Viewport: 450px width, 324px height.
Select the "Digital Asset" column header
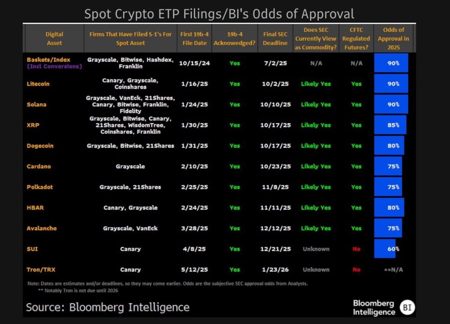coord(54,38)
